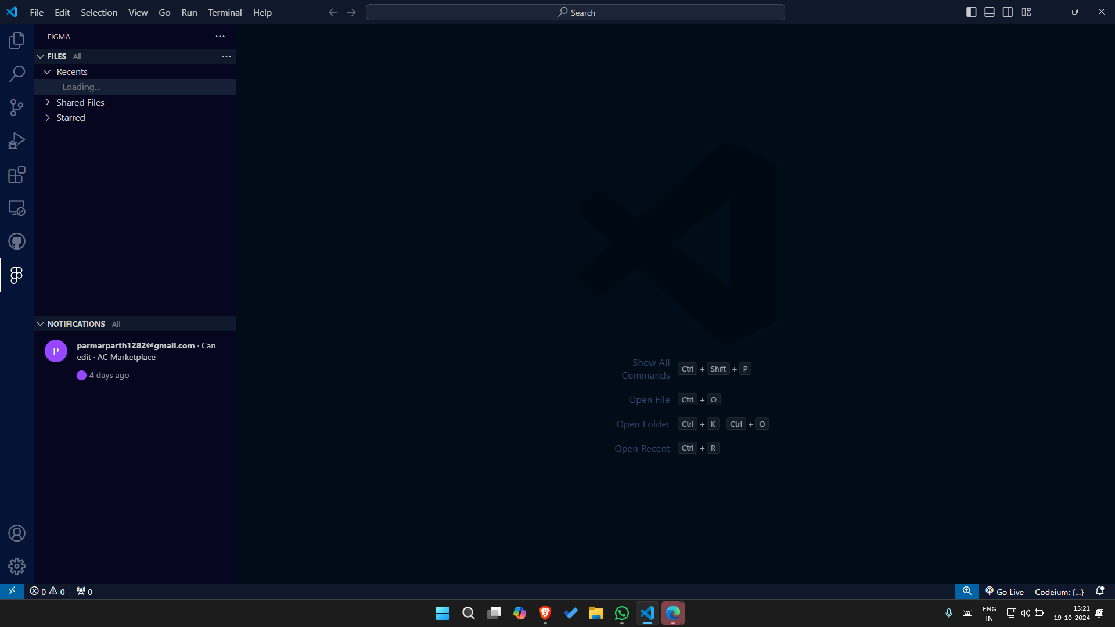1115x627 pixels.
Task: Open the GitHub view in activity bar
Action: tap(17, 242)
